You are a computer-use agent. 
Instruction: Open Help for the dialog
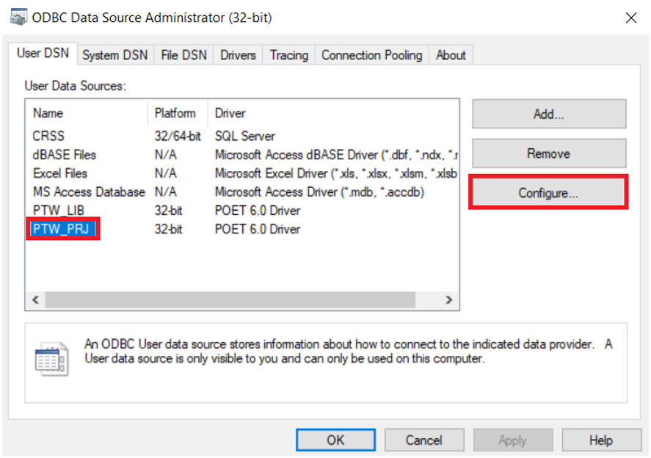pos(600,440)
